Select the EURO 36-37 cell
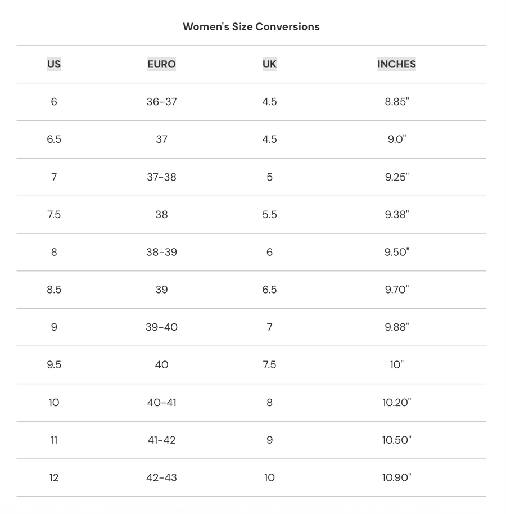506x514 pixels. [x=161, y=102]
